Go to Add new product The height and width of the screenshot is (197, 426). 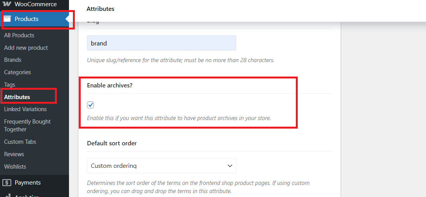[26, 48]
